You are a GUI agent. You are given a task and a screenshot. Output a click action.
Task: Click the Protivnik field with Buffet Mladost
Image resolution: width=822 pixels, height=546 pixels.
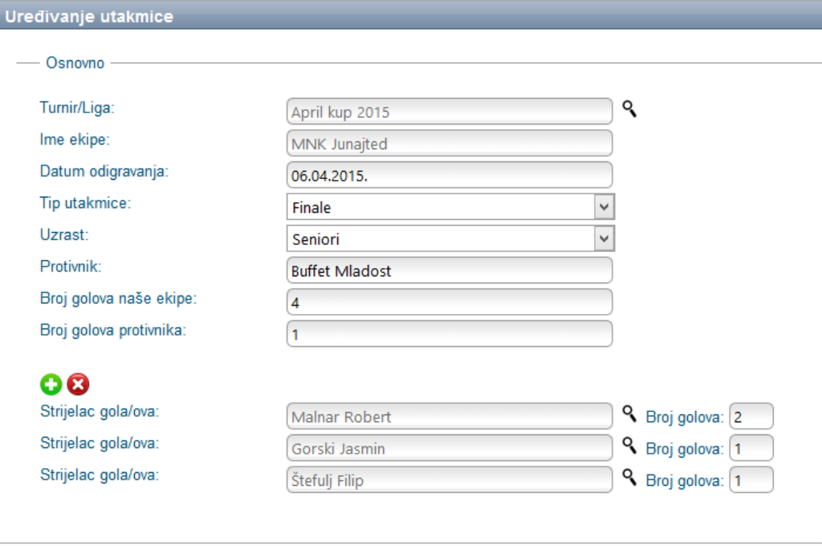[449, 270]
